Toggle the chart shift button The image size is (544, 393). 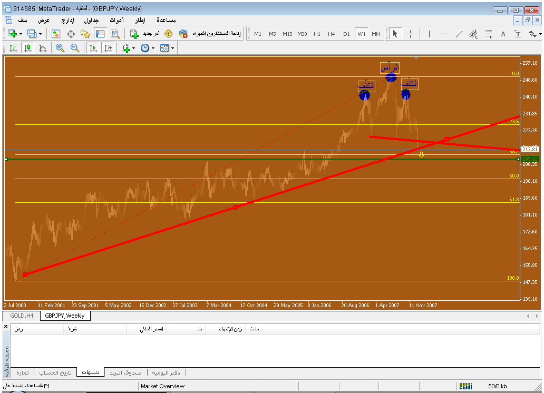108,48
